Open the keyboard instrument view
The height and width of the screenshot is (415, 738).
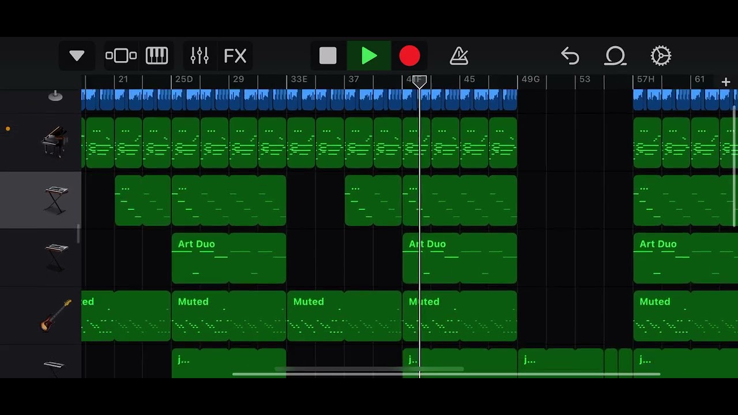157,56
